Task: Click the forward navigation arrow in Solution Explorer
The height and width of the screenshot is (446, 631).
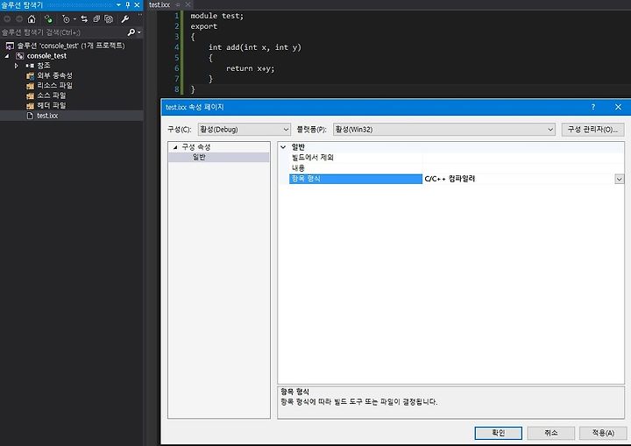Action: pos(19,19)
